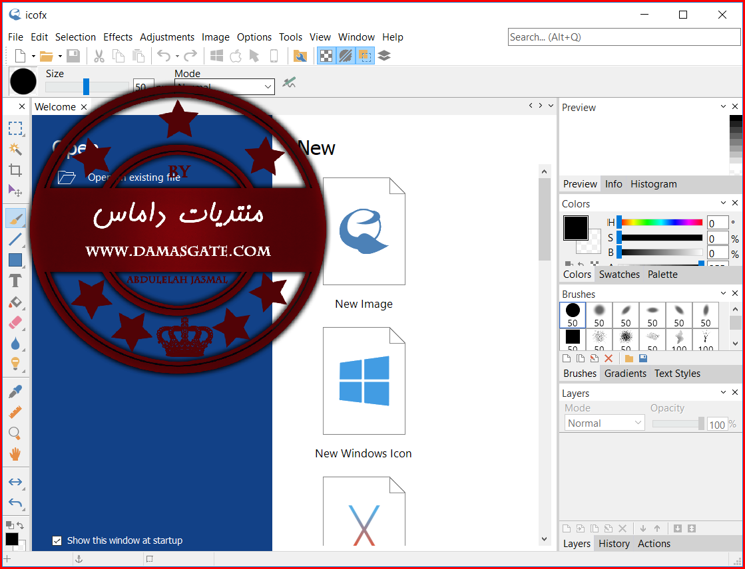Pick the Text tool in toolbox
This screenshot has height=569, width=745.
pos(15,281)
